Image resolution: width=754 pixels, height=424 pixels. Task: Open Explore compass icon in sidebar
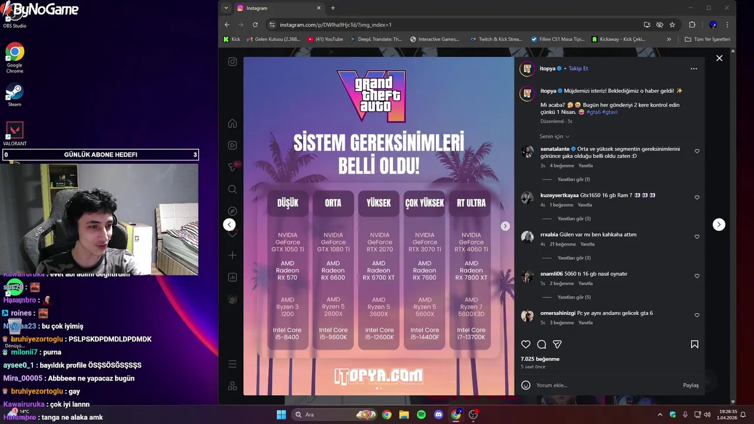coord(233,211)
